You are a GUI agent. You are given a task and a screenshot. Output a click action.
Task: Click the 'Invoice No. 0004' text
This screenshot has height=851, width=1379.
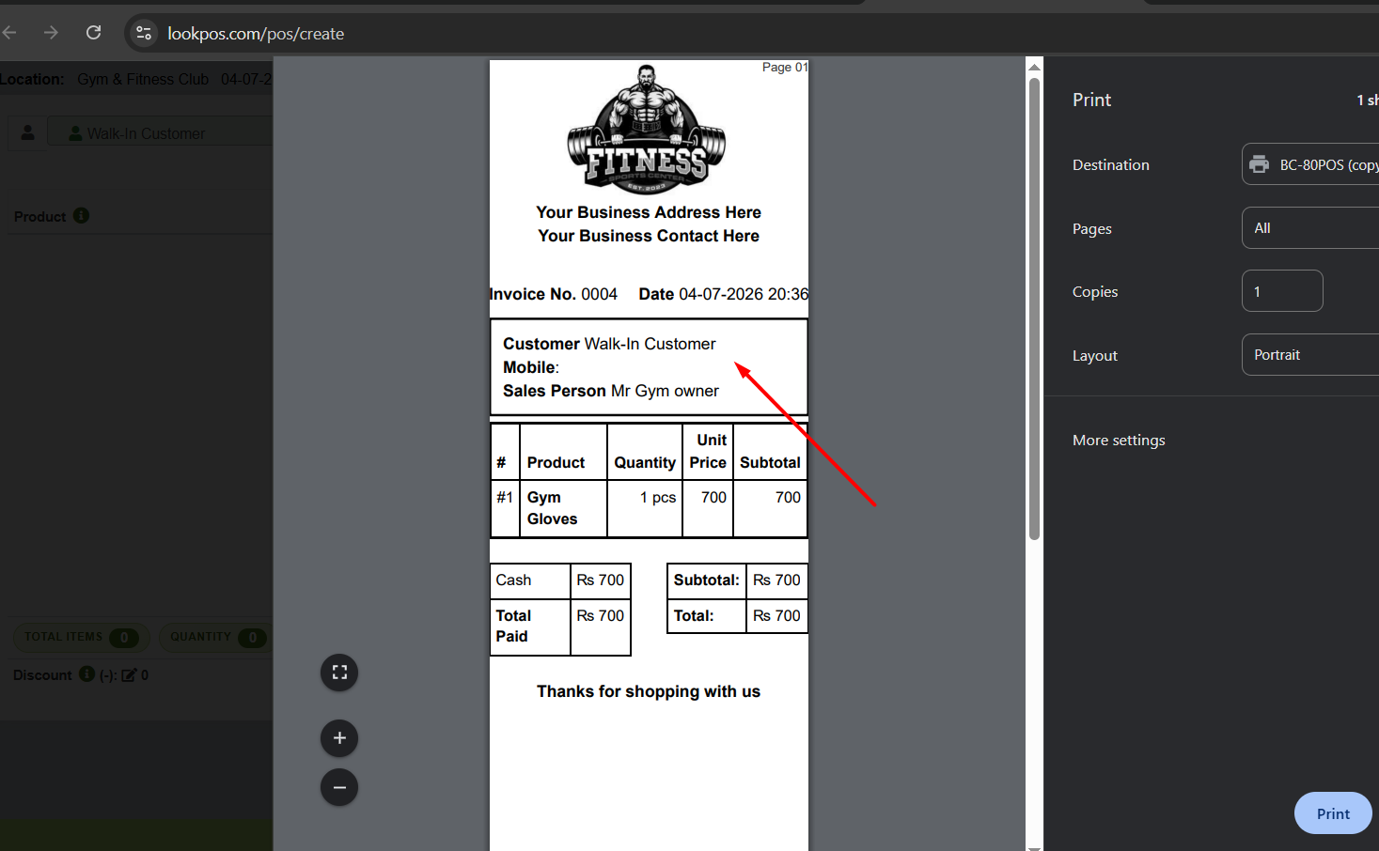(554, 294)
